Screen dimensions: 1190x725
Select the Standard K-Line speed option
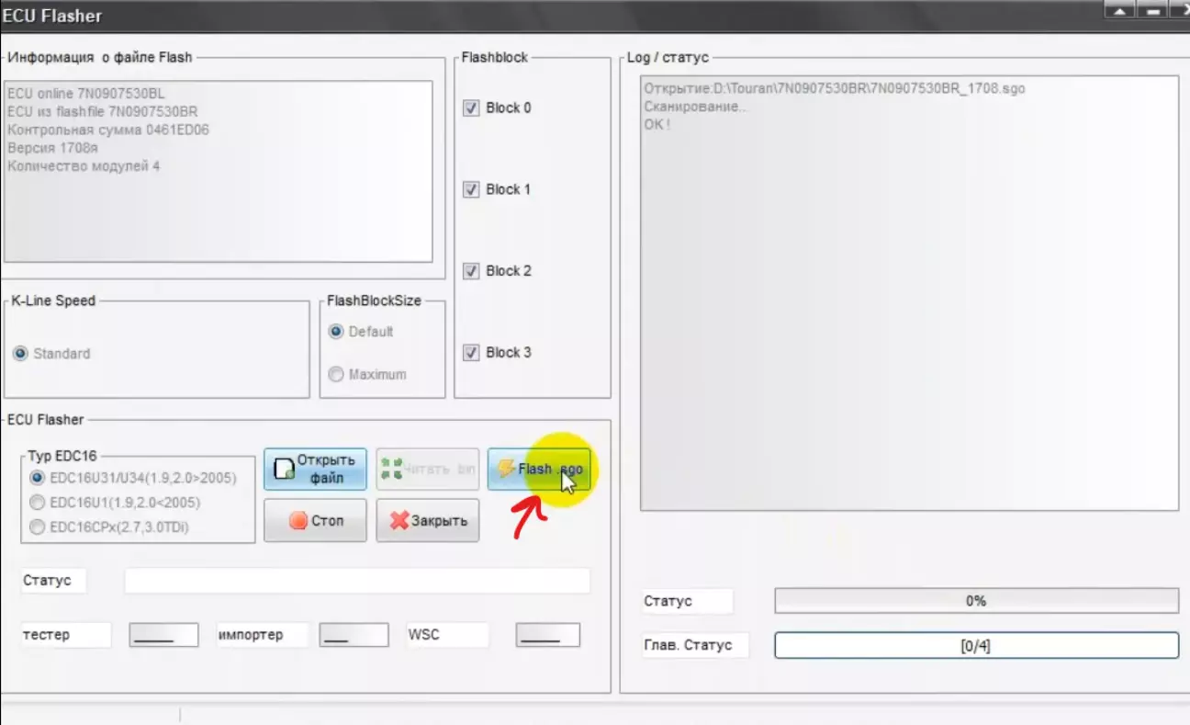coord(21,354)
